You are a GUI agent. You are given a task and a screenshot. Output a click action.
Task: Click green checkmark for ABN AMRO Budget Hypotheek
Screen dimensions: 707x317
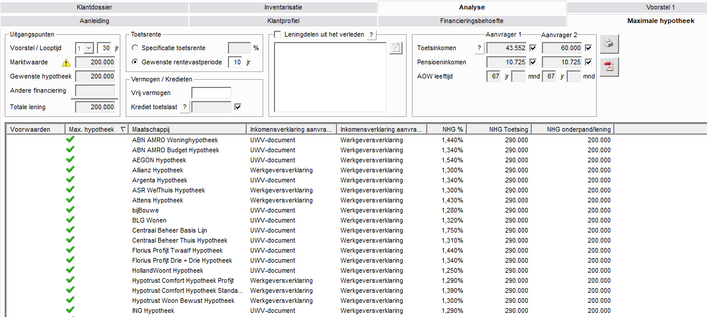(x=70, y=149)
